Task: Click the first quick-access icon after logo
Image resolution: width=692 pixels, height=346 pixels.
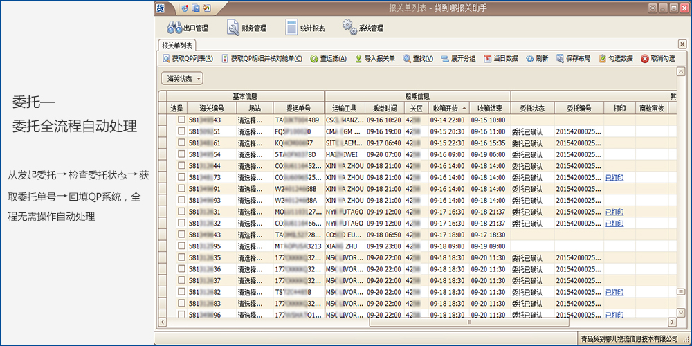Action: pyautogui.click(x=185, y=8)
